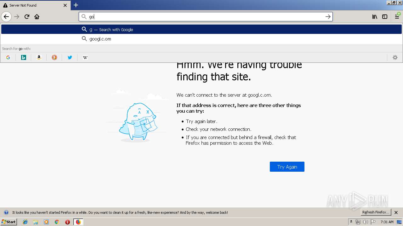Viewport: 403px width, 226px height.
Task: Open media player from taskbar
Action: 46,222
